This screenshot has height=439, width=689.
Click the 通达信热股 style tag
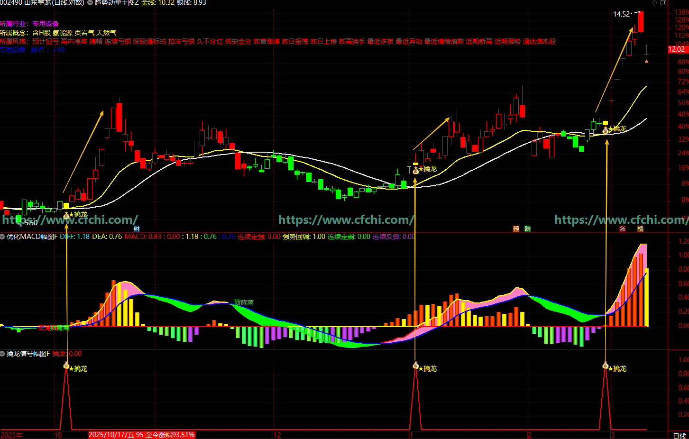539,42
